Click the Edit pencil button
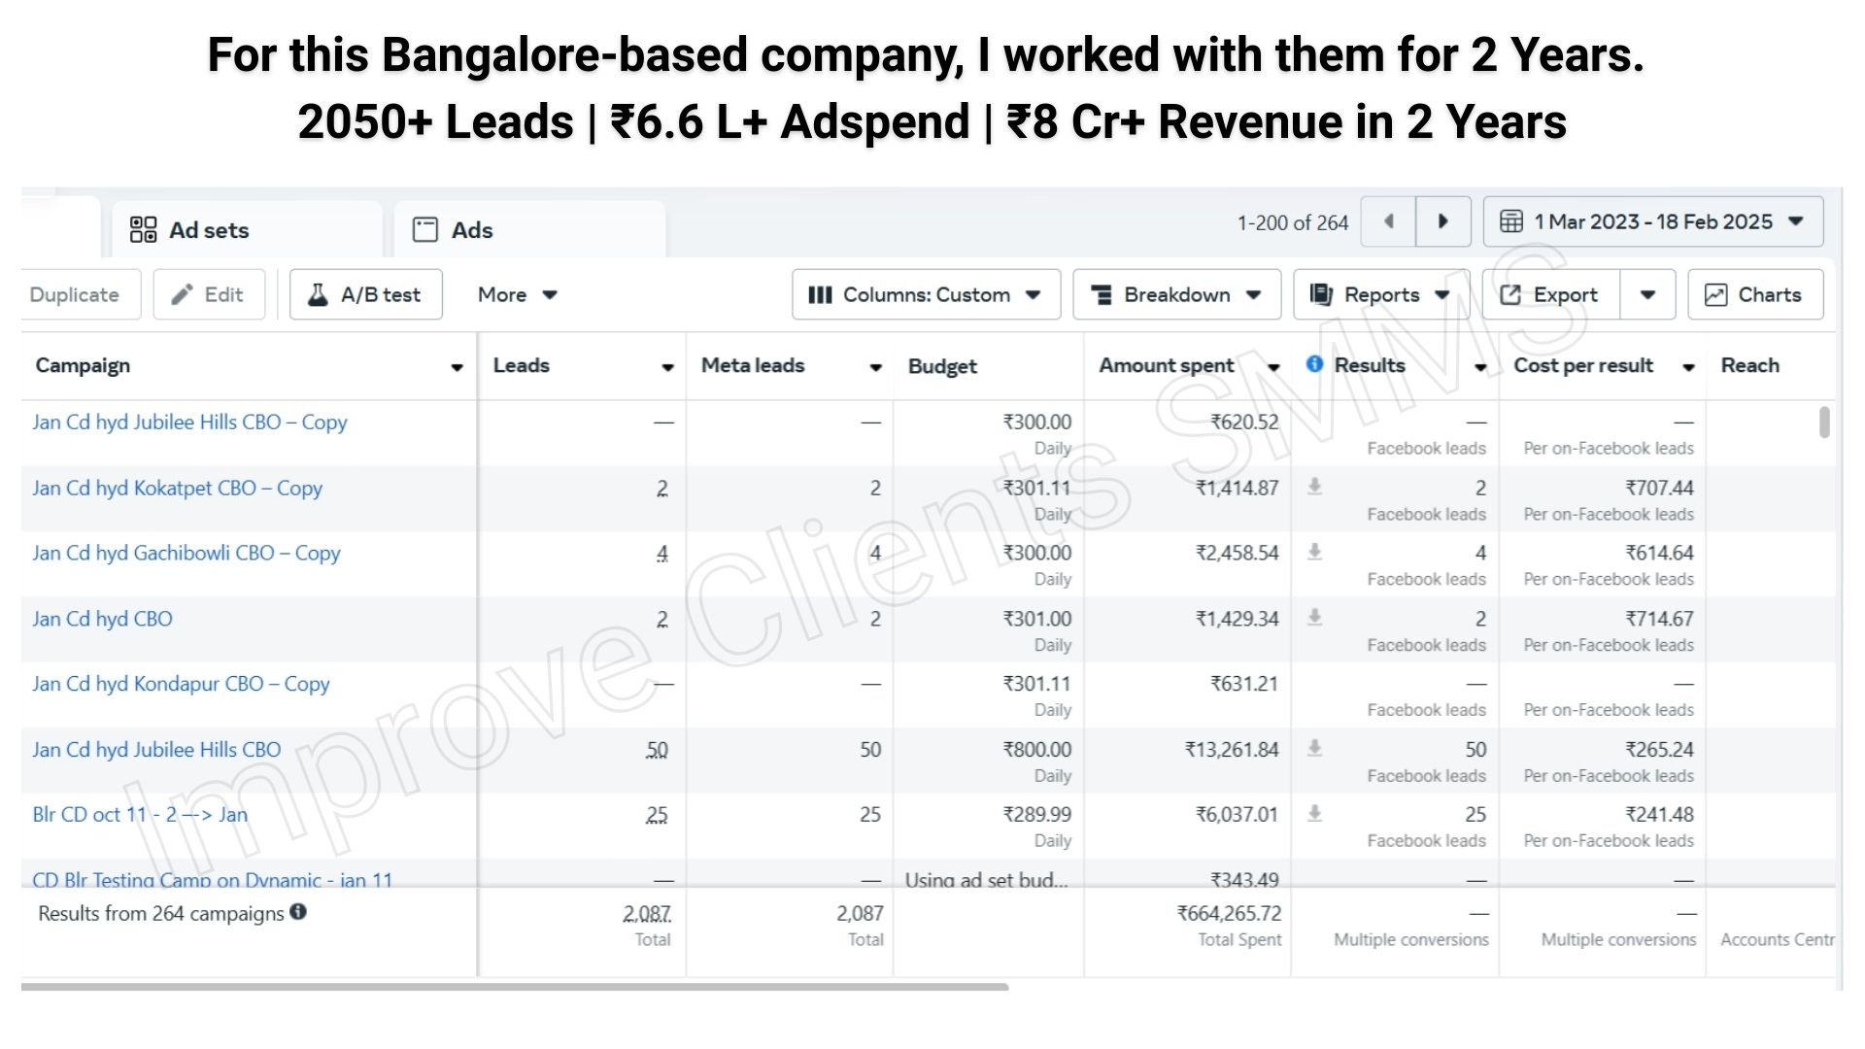This screenshot has height=1049, width=1865. 209,294
